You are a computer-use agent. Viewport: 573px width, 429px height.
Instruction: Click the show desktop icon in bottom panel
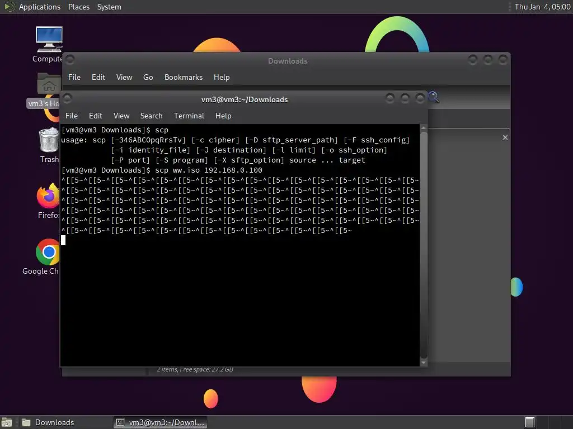pyautogui.click(x=7, y=422)
